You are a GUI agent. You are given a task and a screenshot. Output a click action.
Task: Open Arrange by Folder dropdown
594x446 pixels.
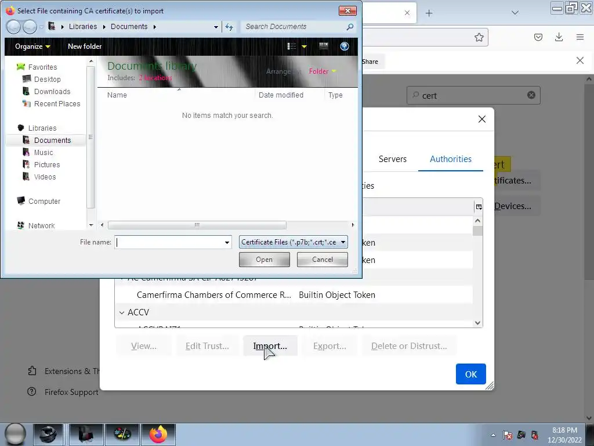pyautogui.click(x=323, y=71)
